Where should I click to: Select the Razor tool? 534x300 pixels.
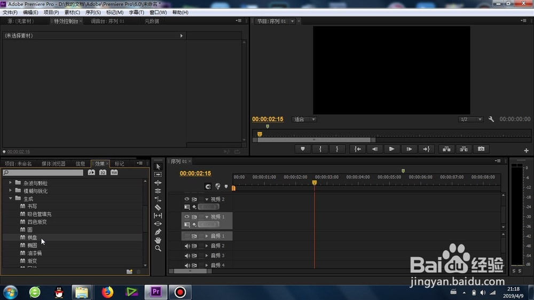coord(158,207)
